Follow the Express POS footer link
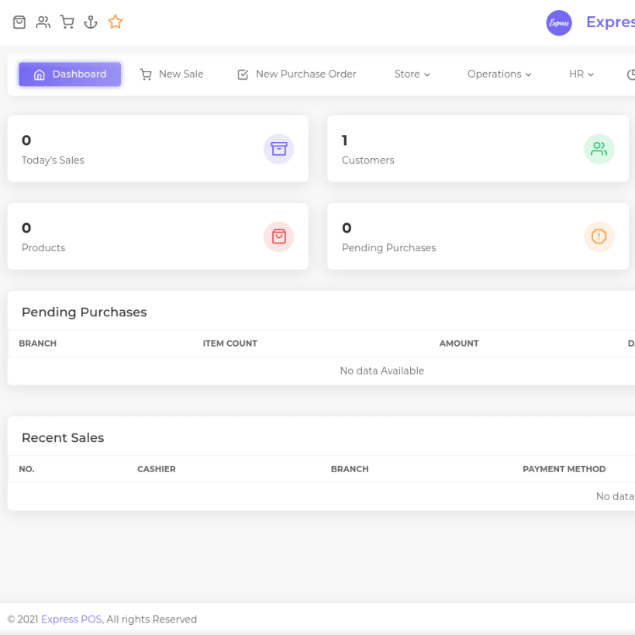Viewport: 635px width, 635px height. coord(71,619)
